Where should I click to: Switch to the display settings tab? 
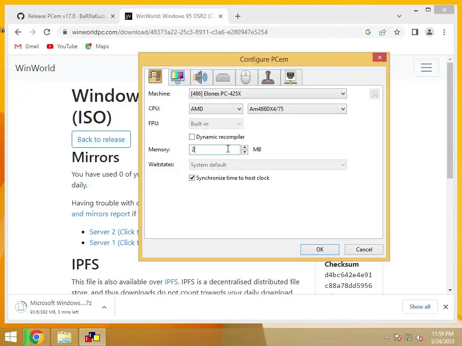pyautogui.click(x=178, y=77)
